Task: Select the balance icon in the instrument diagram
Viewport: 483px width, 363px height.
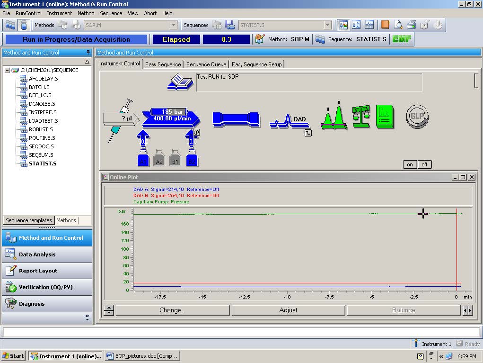Action: click(x=361, y=116)
